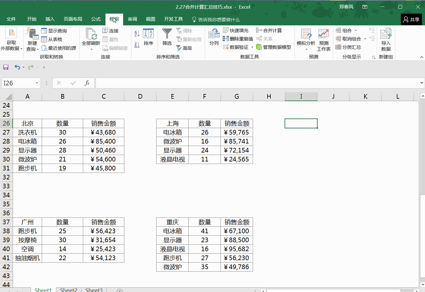Switch to Insert (插入) tab

50,19
